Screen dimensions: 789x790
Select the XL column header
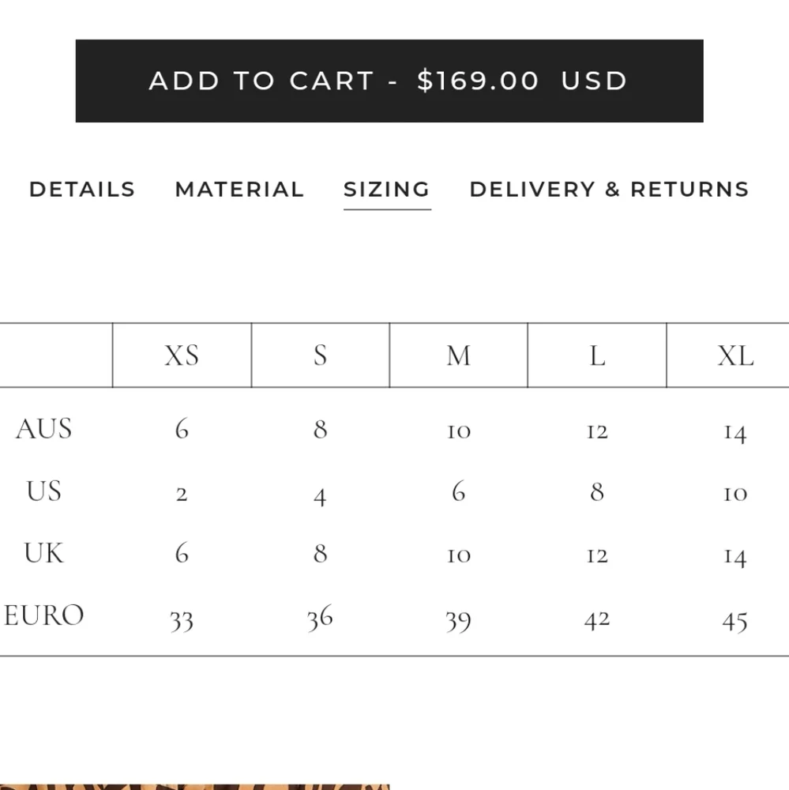(x=735, y=355)
